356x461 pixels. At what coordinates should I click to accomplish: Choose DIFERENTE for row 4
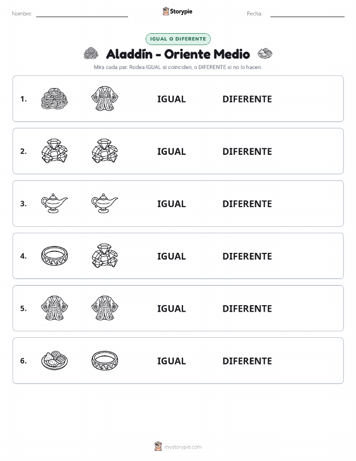point(247,256)
